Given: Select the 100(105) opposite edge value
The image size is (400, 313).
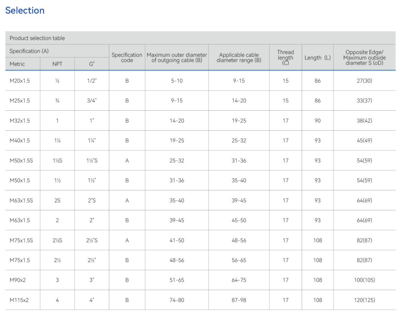Looking at the screenshot, I should [x=364, y=280].
